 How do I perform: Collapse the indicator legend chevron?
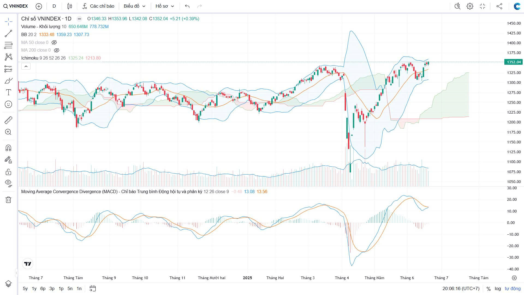coord(26,66)
